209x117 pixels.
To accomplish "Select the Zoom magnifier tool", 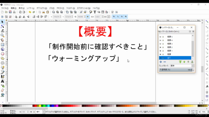I will (2, 35).
